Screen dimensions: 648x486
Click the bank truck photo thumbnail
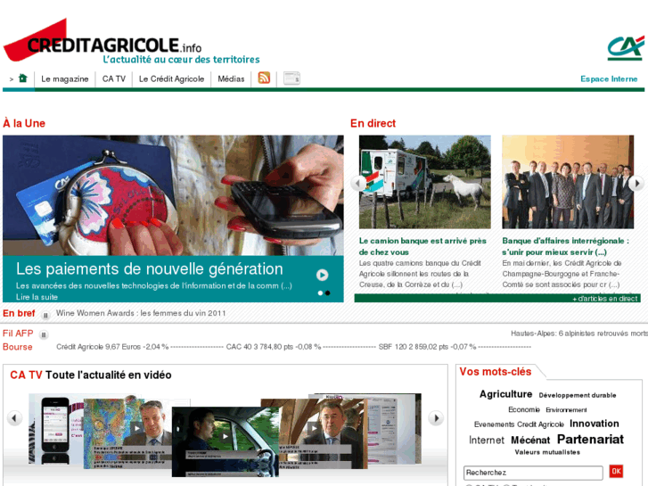425,182
